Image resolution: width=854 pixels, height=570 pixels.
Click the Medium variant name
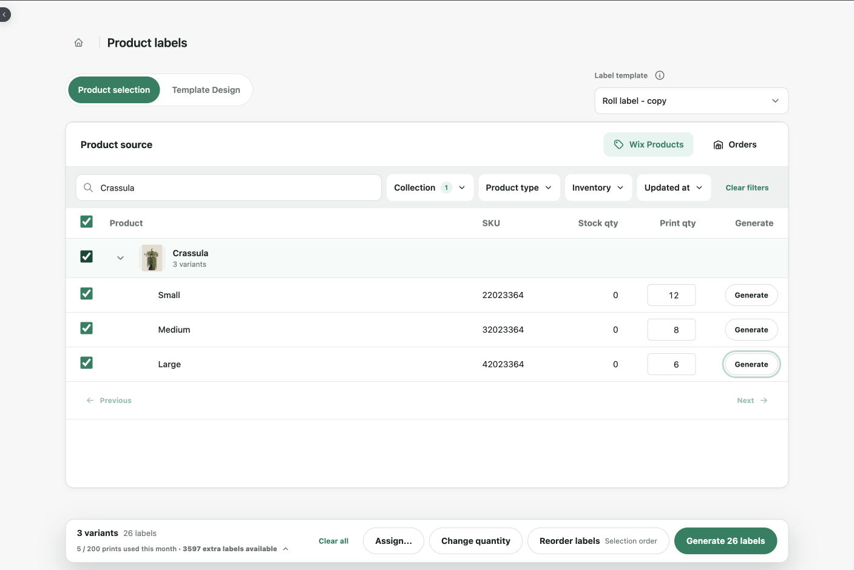click(x=174, y=330)
